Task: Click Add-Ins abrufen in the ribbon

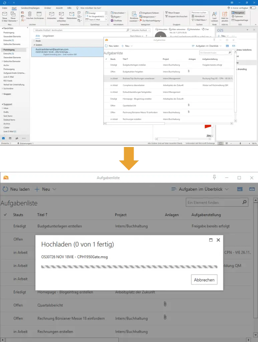Action: click(x=225, y=17)
